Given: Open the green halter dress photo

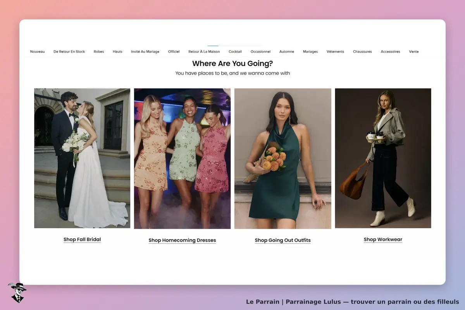Looking at the screenshot, I should tap(283, 158).
